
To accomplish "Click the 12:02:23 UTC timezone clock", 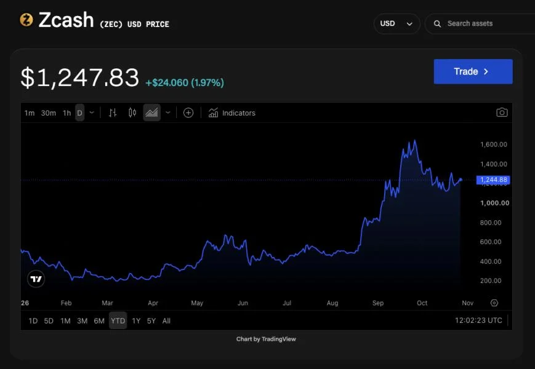I will (478, 320).
